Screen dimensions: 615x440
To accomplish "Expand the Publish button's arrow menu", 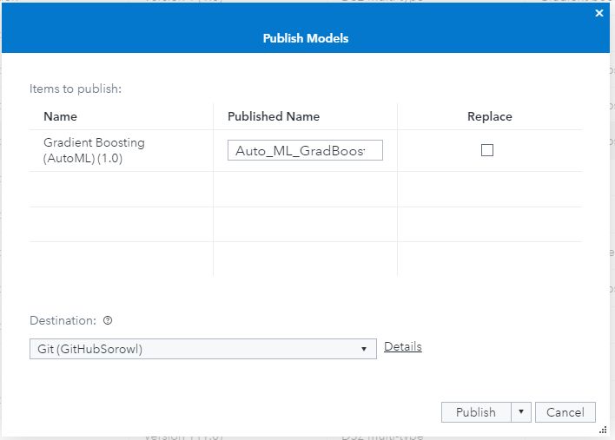I will click(x=520, y=412).
